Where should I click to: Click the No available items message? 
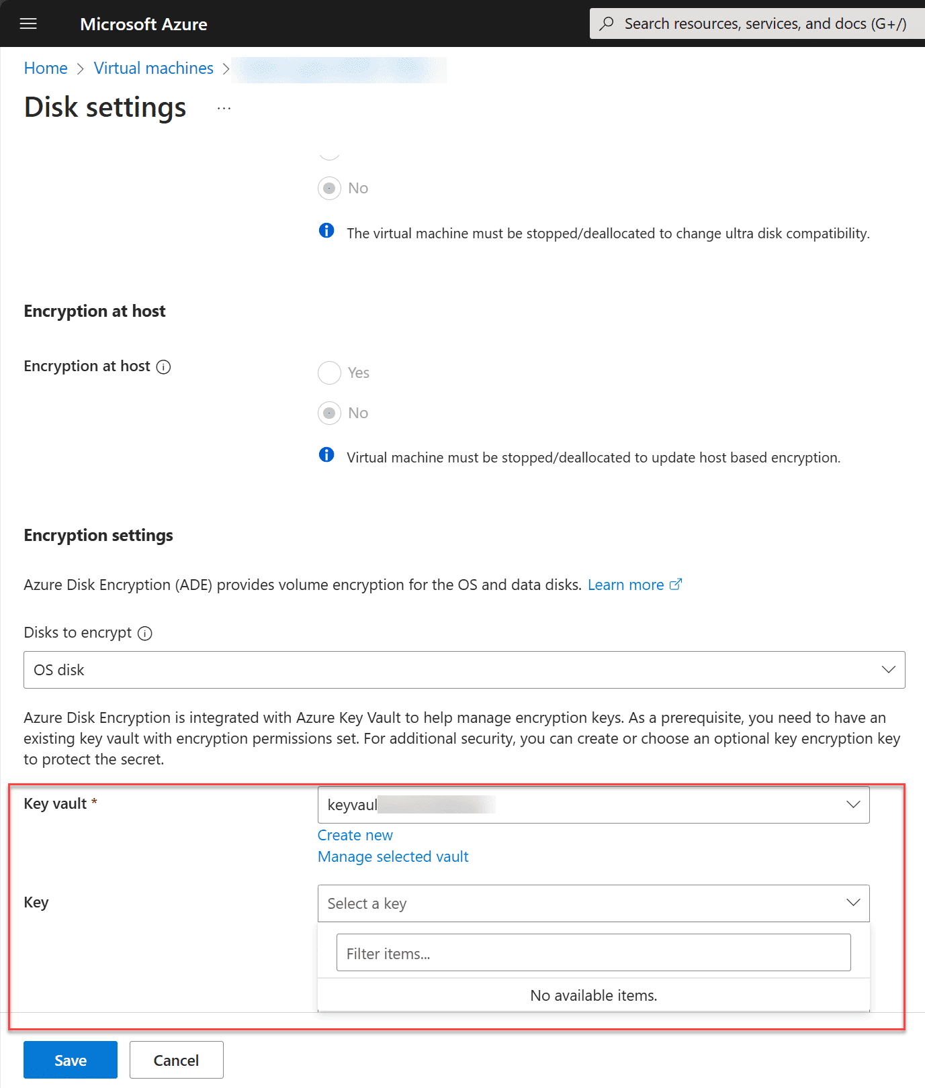point(594,995)
